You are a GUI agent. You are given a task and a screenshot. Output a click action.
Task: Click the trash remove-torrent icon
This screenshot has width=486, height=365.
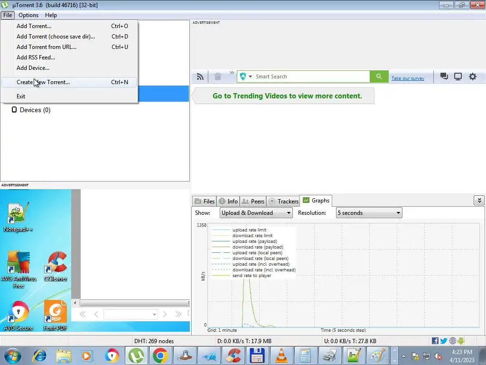coord(217,77)
